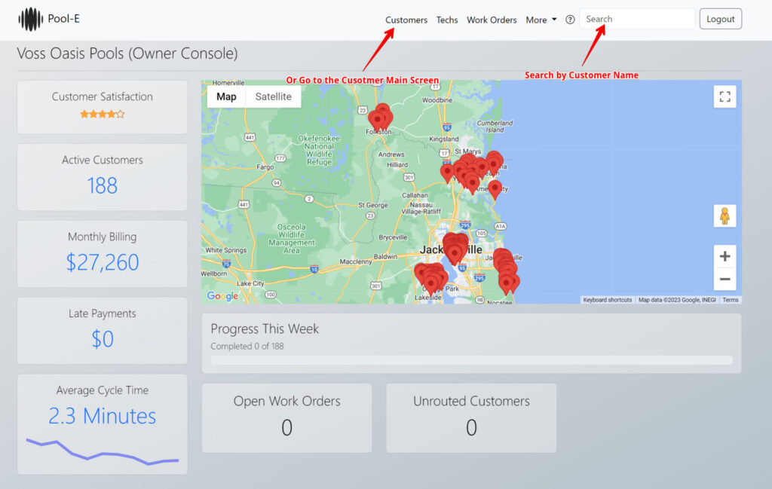The height and width of the screenshot is (489, 772).
Task: Click the Fargo label on the map
Action: (x=265, y=167)
